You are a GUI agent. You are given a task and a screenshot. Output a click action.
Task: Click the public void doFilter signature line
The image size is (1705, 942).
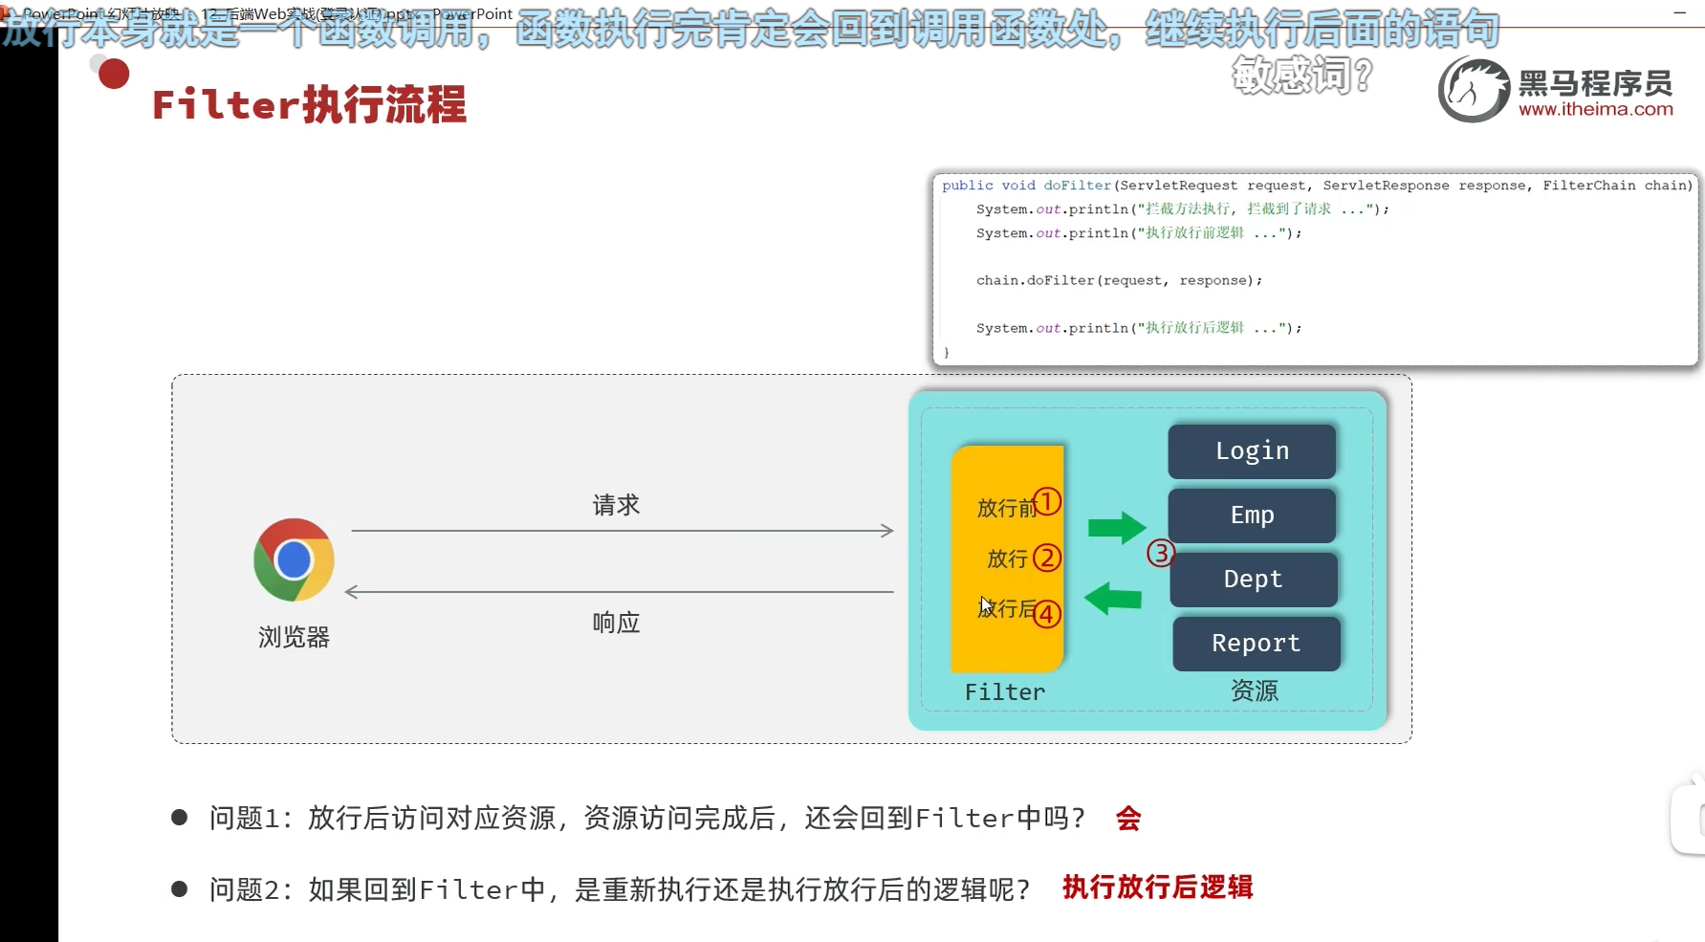(x=1317, y=186)
